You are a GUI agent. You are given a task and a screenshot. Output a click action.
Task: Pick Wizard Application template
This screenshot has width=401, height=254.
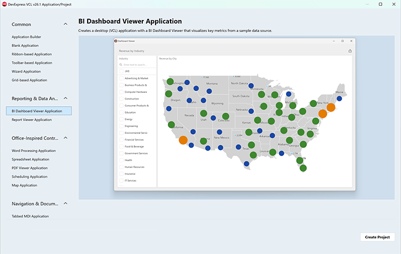click(26, 72)
